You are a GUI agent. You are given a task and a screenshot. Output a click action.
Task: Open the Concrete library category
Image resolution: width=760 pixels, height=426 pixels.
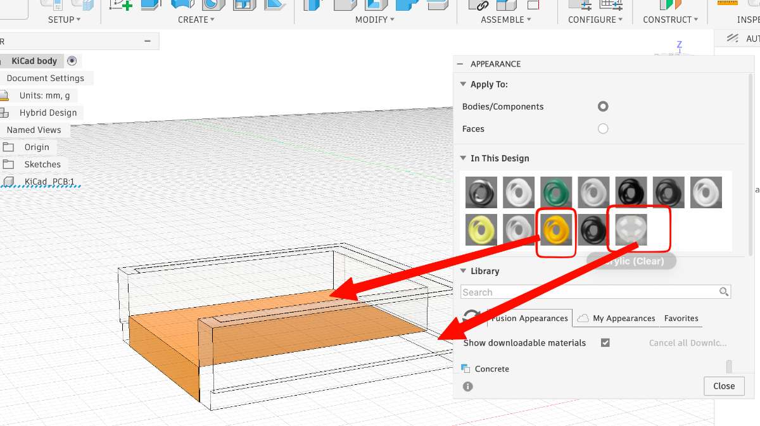point(492,368)
